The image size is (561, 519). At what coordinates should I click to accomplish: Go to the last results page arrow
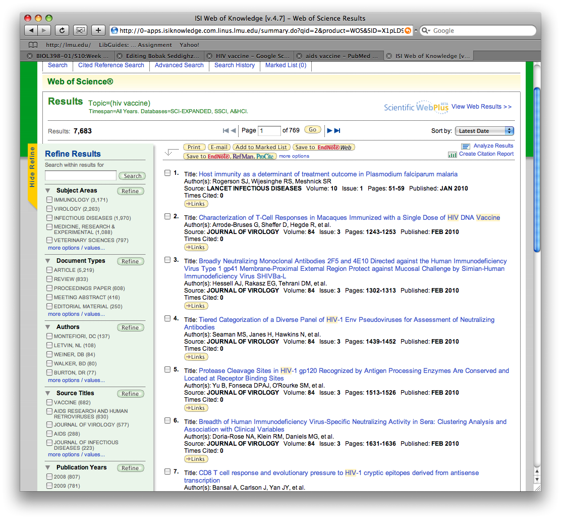(x=338, y=130)
